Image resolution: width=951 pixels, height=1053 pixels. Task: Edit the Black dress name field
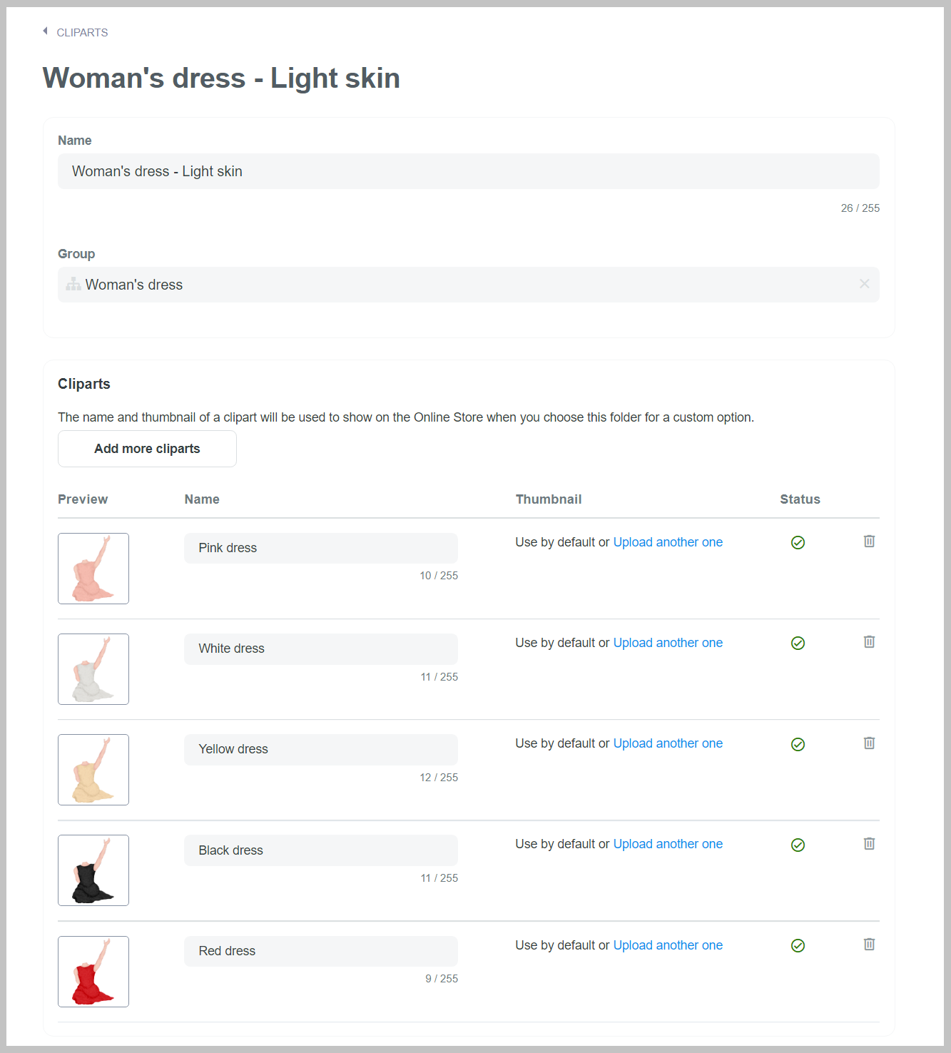(321, 850)
